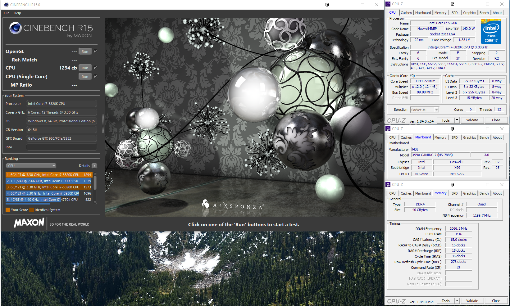510x306 pixels.
Task: Open Bench tab in Memory CPU-Z window
Action: 484,193
